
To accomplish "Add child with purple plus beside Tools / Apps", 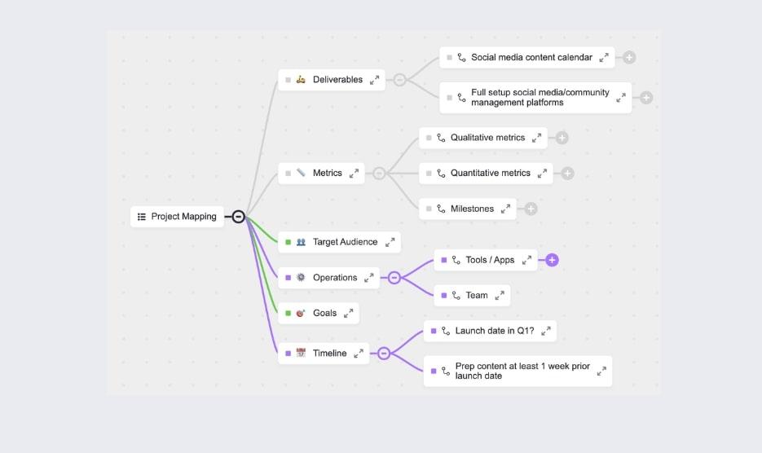I will (x=552, y=260).
